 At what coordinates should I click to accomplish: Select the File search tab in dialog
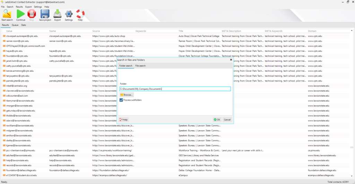pos(140,66)
